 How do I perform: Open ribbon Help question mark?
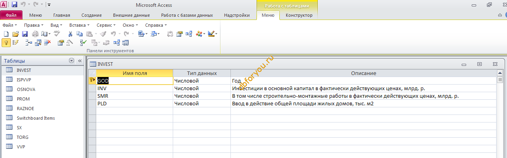pos(507,15)
